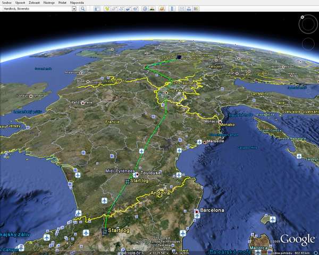This screenshot has height=255, width=319.
Task: Click the Jersey island label
Action: [x=14, y=126]
